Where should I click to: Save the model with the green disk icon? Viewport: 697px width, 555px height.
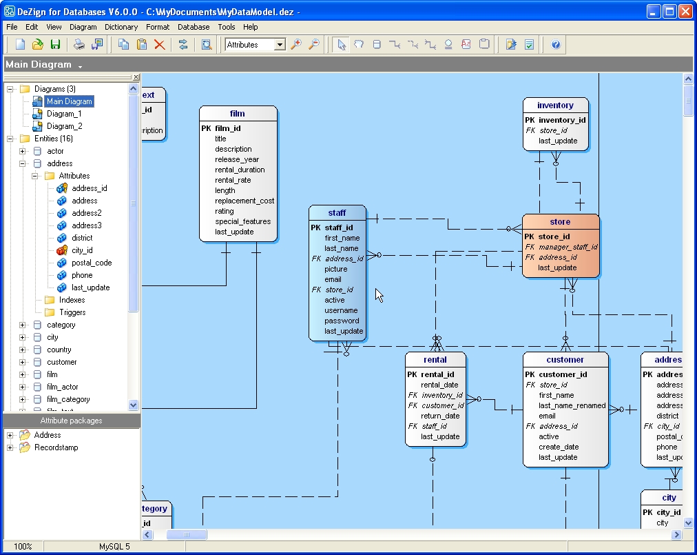[x=55, y=45]
